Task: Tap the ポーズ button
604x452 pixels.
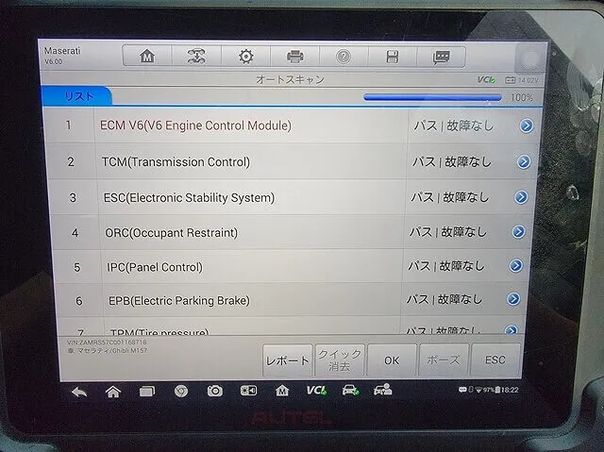Action: [x=444, y=360]
